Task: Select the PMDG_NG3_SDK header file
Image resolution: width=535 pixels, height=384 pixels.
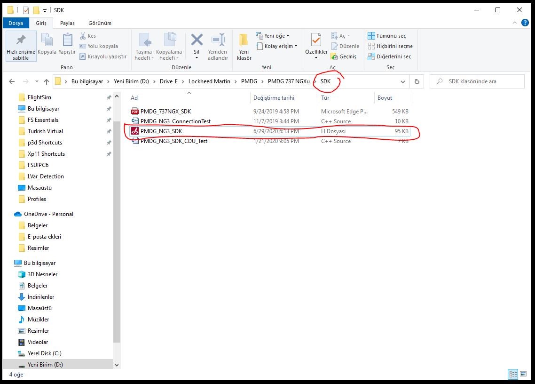Action: 269,131
